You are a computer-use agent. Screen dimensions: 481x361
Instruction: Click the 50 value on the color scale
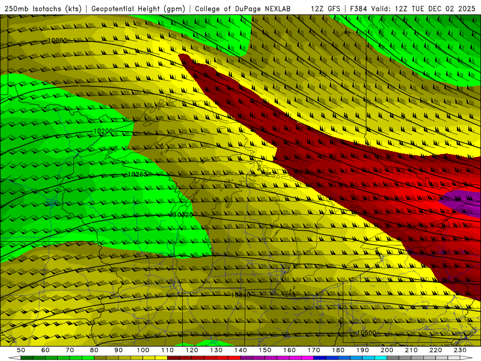21,350
